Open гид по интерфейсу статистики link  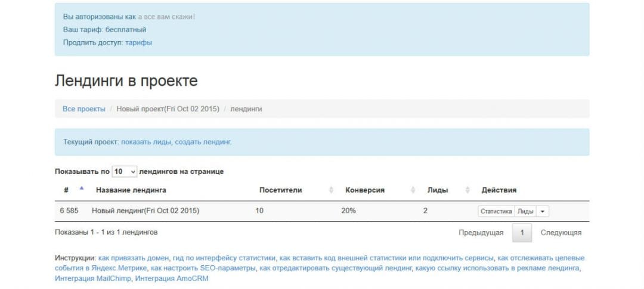click(224, 258)
